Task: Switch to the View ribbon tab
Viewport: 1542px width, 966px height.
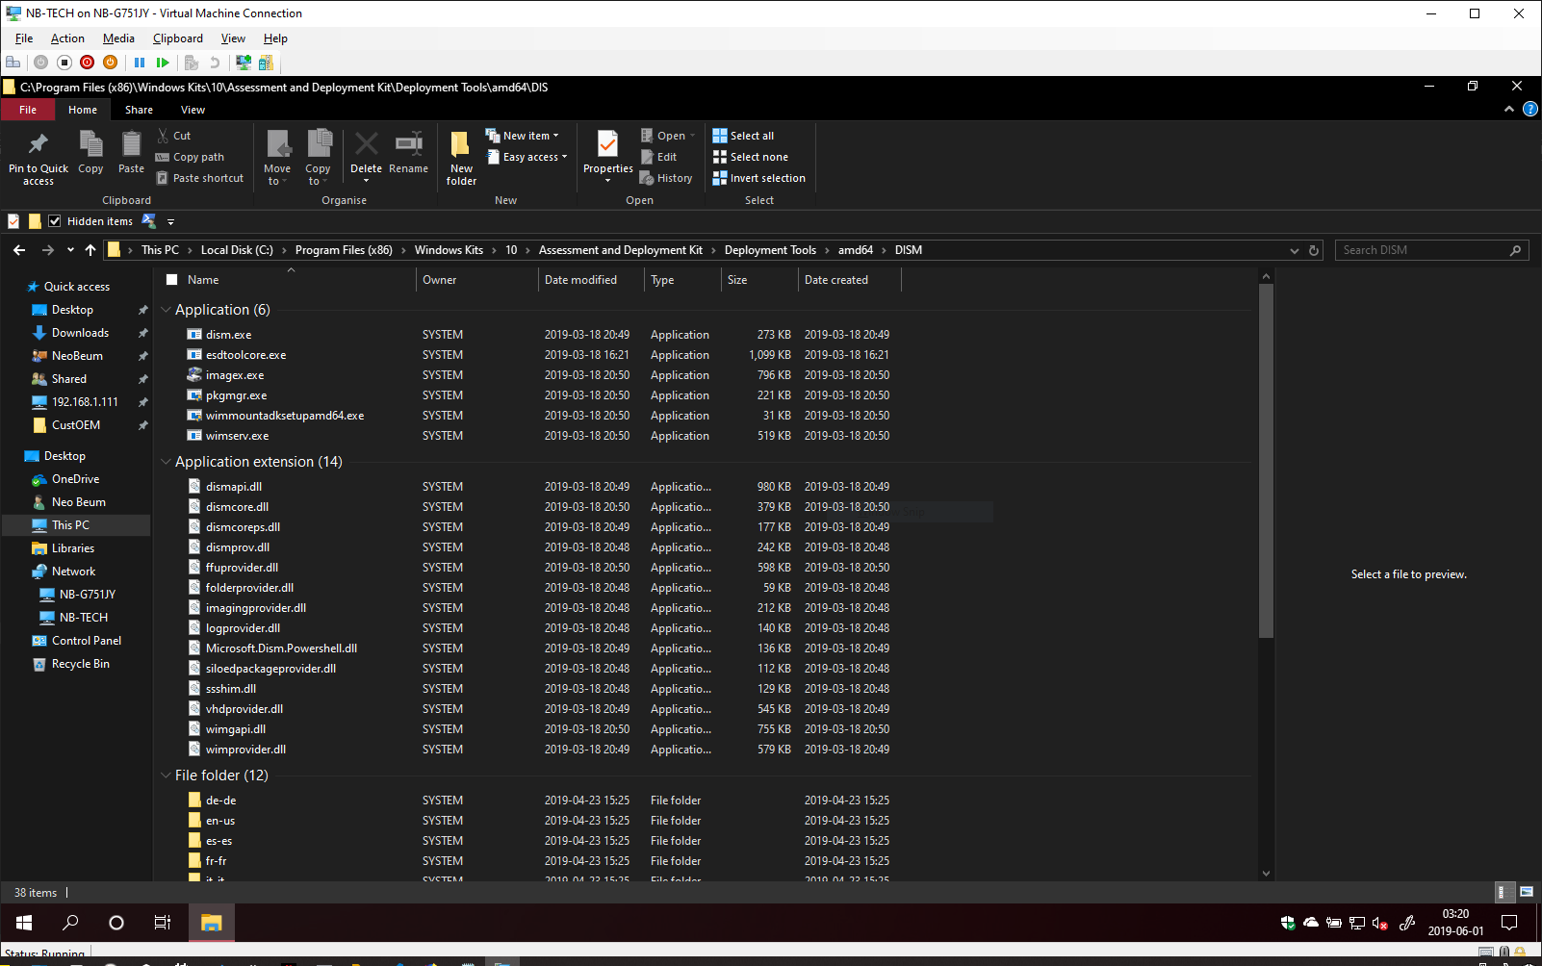Action: click(192, 109)
